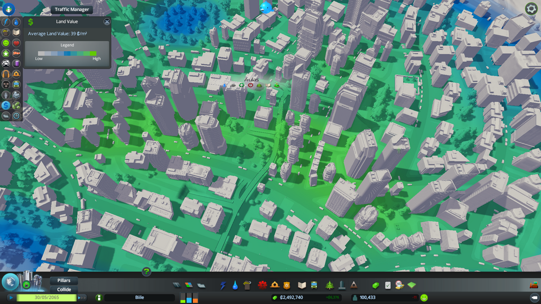
Task: Show the building Levels info view
Action: coord(6,53)
